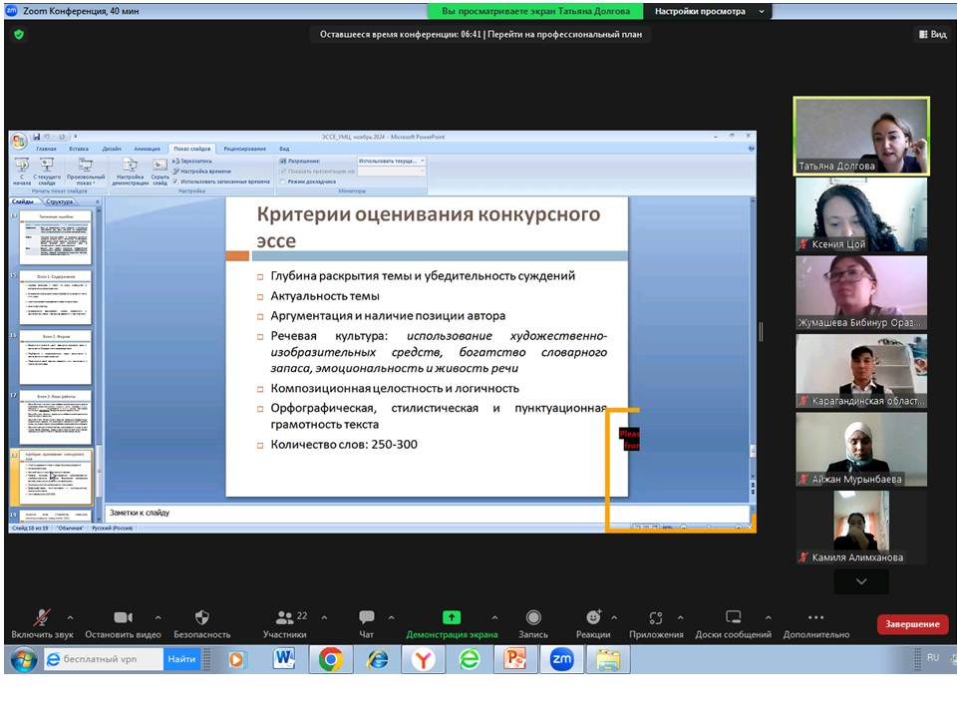Viewport: 957px width, 718px height.
Task: Expand video options arrow beside Остановить видео
Action: (158, 617)
